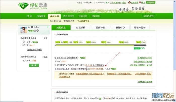The image size is (176, 102).
Task: Switch to the 绿钻体验卡 tab
Action: click(140, 28)
